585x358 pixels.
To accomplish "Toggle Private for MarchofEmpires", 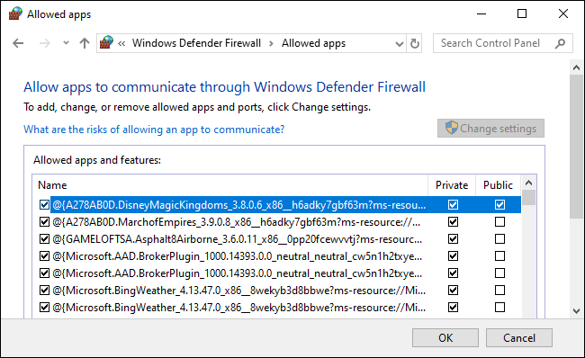I will coord(453,222).
